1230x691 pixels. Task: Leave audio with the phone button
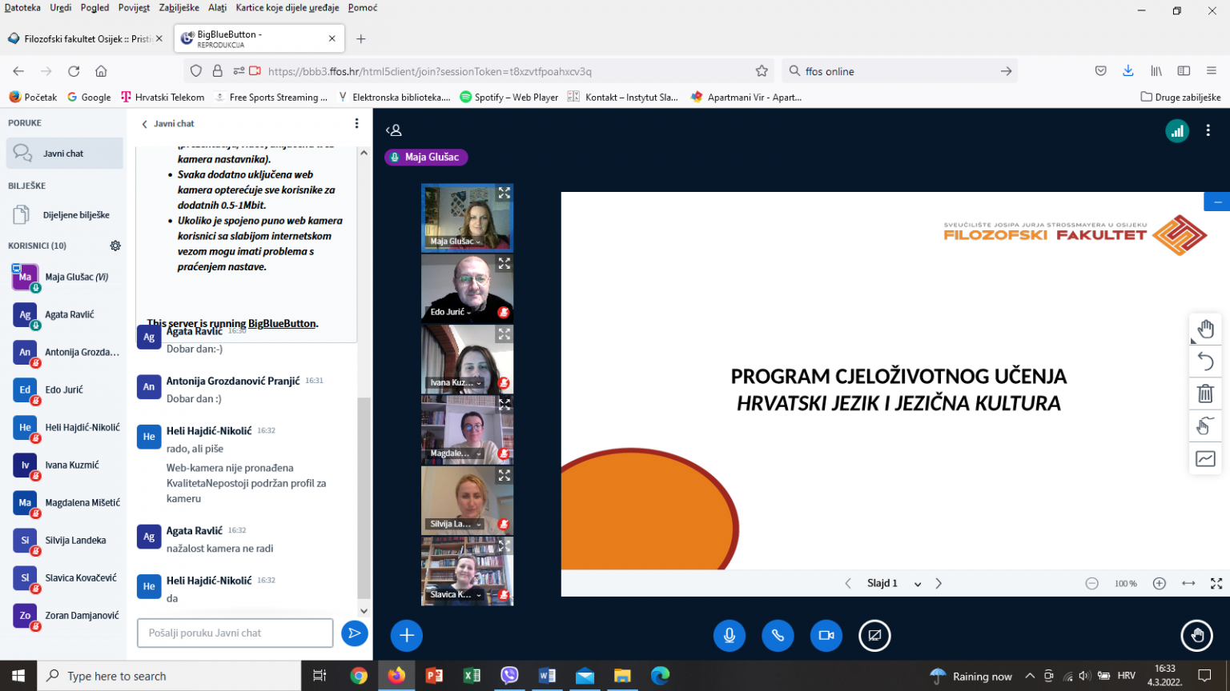click(778, 636)
